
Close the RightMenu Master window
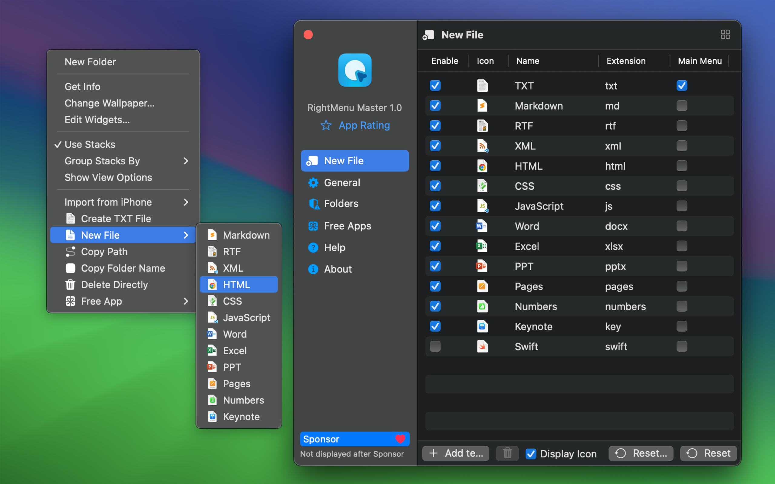308,34
